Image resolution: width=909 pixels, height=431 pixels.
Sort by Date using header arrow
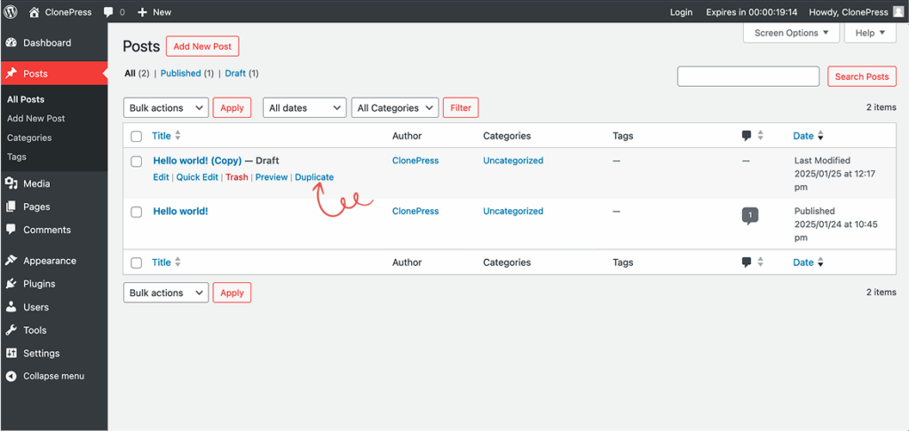tap(820, 137)
